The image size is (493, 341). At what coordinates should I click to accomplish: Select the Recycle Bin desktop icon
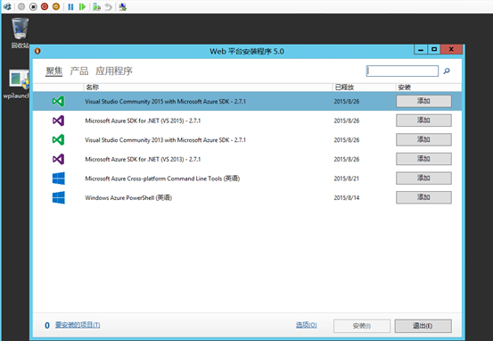click(21, 33)
